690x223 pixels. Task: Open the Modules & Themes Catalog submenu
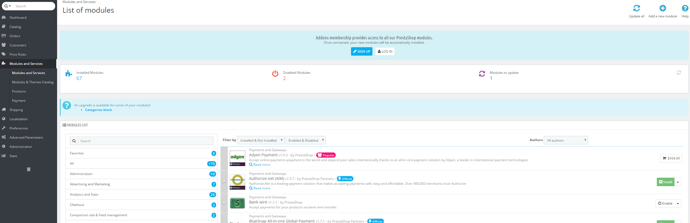pos(33,82)
